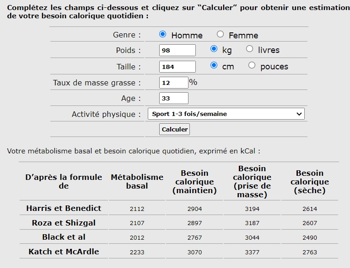
Task: Set the height unit to cm
Action: point(214,66)
